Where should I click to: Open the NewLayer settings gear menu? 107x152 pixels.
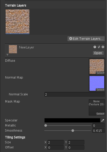(103, 47)
